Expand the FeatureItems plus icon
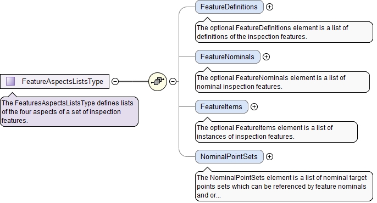Screen dimensions: 377x203 [x=254, y=107]
